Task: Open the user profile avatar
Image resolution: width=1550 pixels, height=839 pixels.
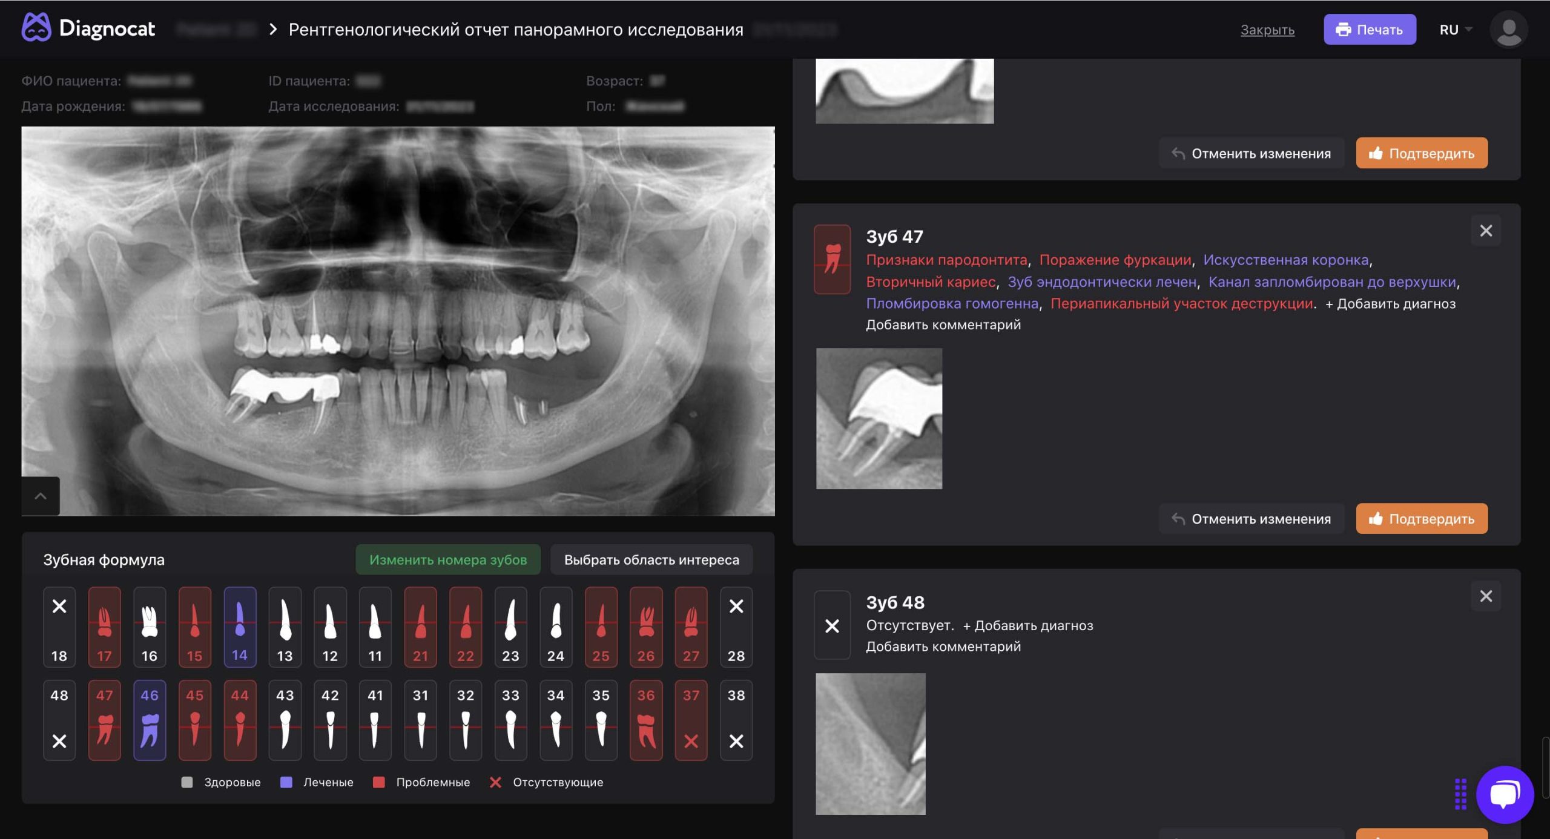Action: (1508, 29)
